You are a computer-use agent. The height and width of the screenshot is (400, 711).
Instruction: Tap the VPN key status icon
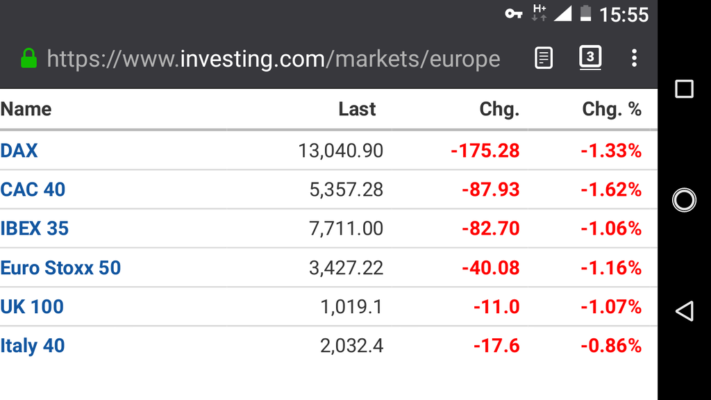[x=513, y=14]
